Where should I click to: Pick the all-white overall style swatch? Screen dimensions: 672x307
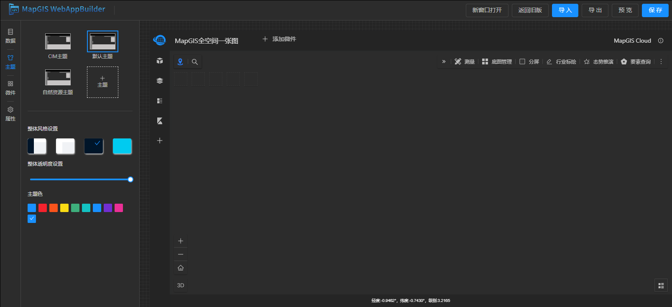65,146
